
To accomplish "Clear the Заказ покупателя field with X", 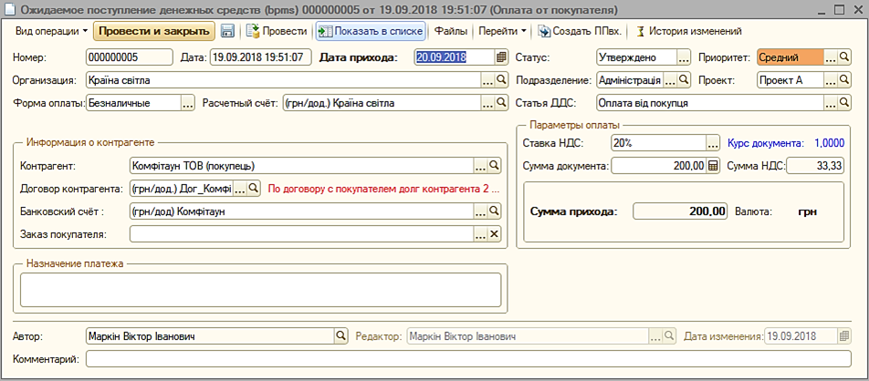I will 495,234.
